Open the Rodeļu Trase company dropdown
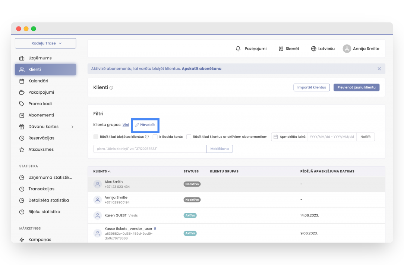The image size is (404, 265). coord(45,43)
